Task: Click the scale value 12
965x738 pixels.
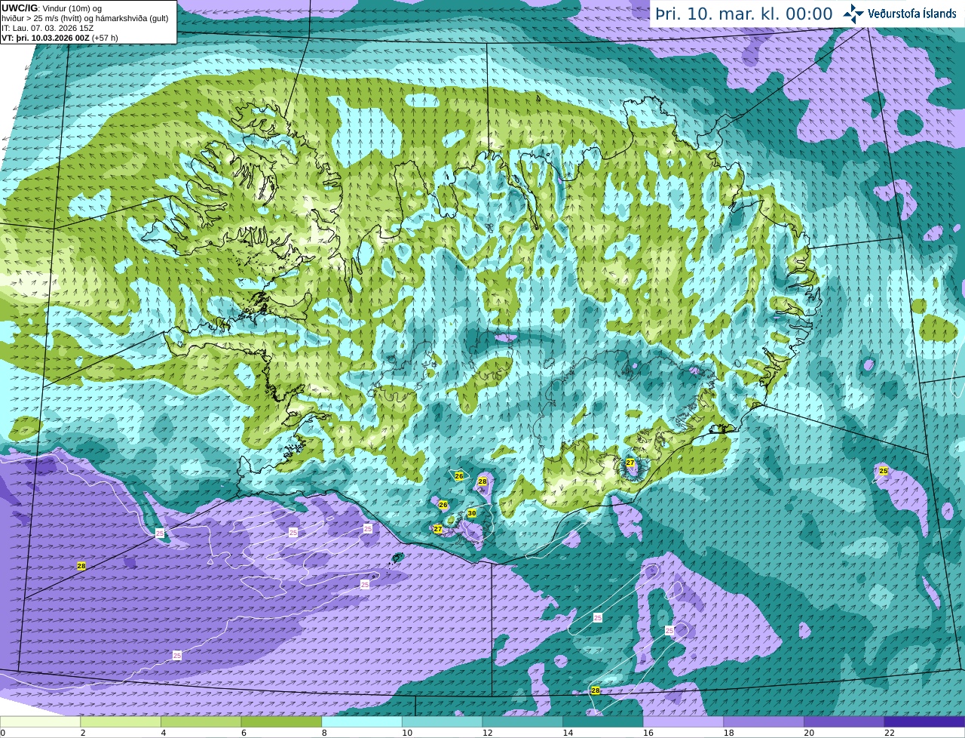Action: [487, 733]
